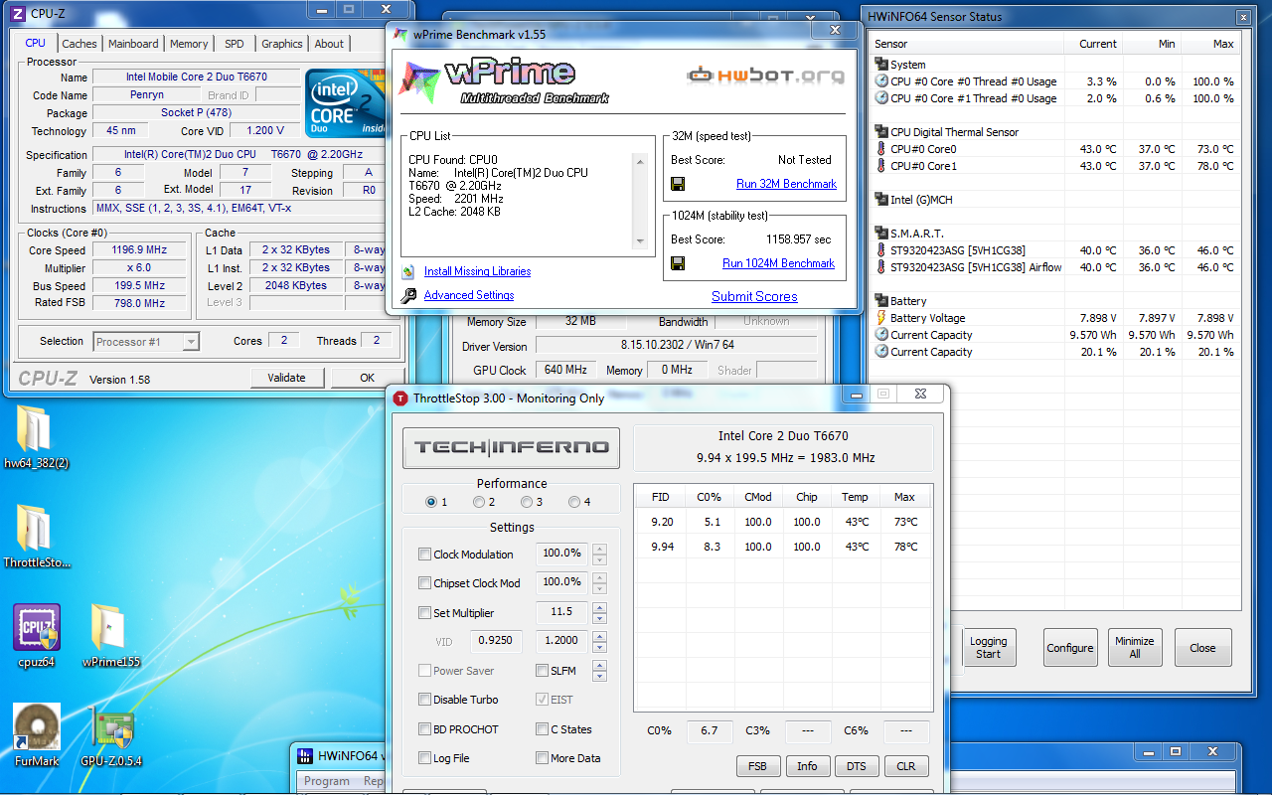Toggle the SLFM checkbox
The image size is (1272, 795).
[x=542, y=671]
